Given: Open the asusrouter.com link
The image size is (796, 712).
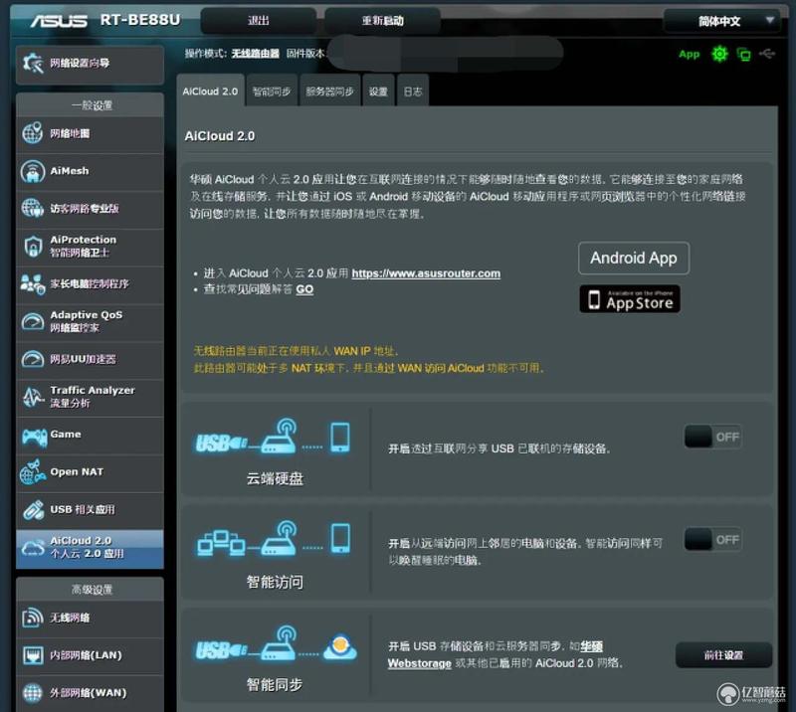Looking at the screenshot, I should point(426,273).
